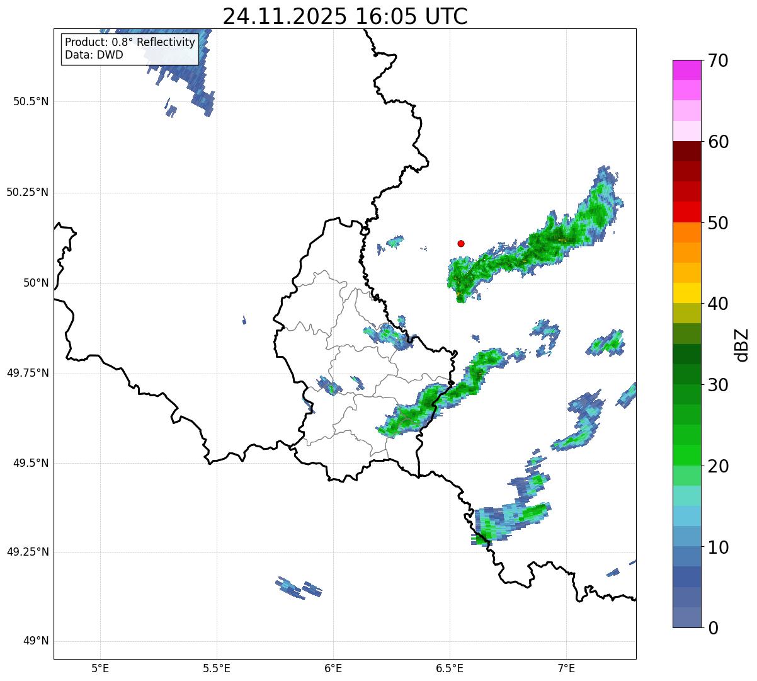Click the latitude label 49°N
The height and width of the screenshot is (681, 757).
tap(36, 641)
